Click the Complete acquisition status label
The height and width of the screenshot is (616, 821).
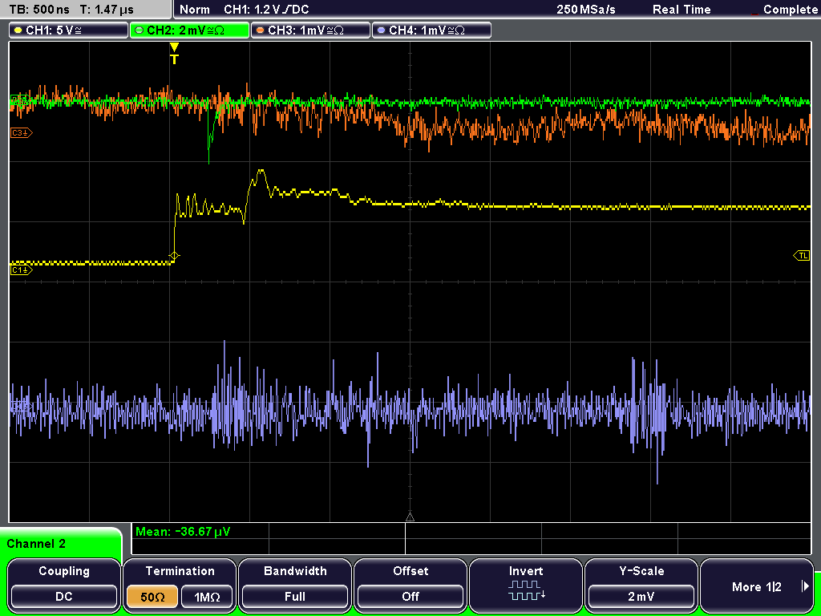pyautogui.click(x=791, y=10)
